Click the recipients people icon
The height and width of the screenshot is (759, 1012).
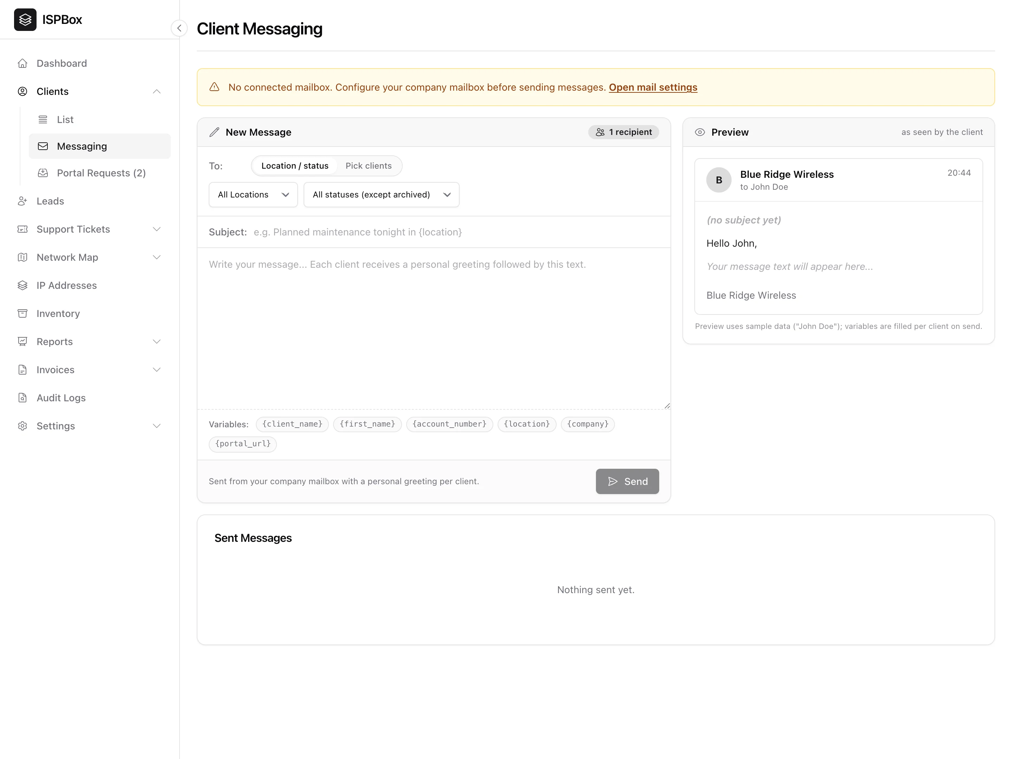600,132
